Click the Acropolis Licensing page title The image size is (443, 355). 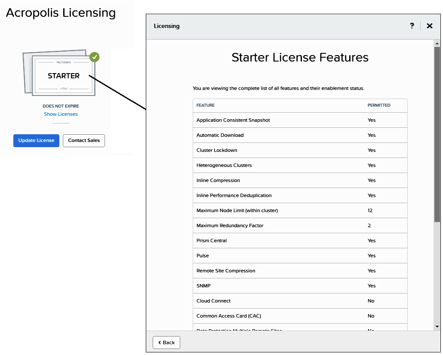(61, 13)
